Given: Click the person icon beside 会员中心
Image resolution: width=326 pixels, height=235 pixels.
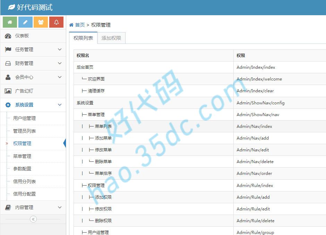Looking at the screenshot, I should click(8, 77).
